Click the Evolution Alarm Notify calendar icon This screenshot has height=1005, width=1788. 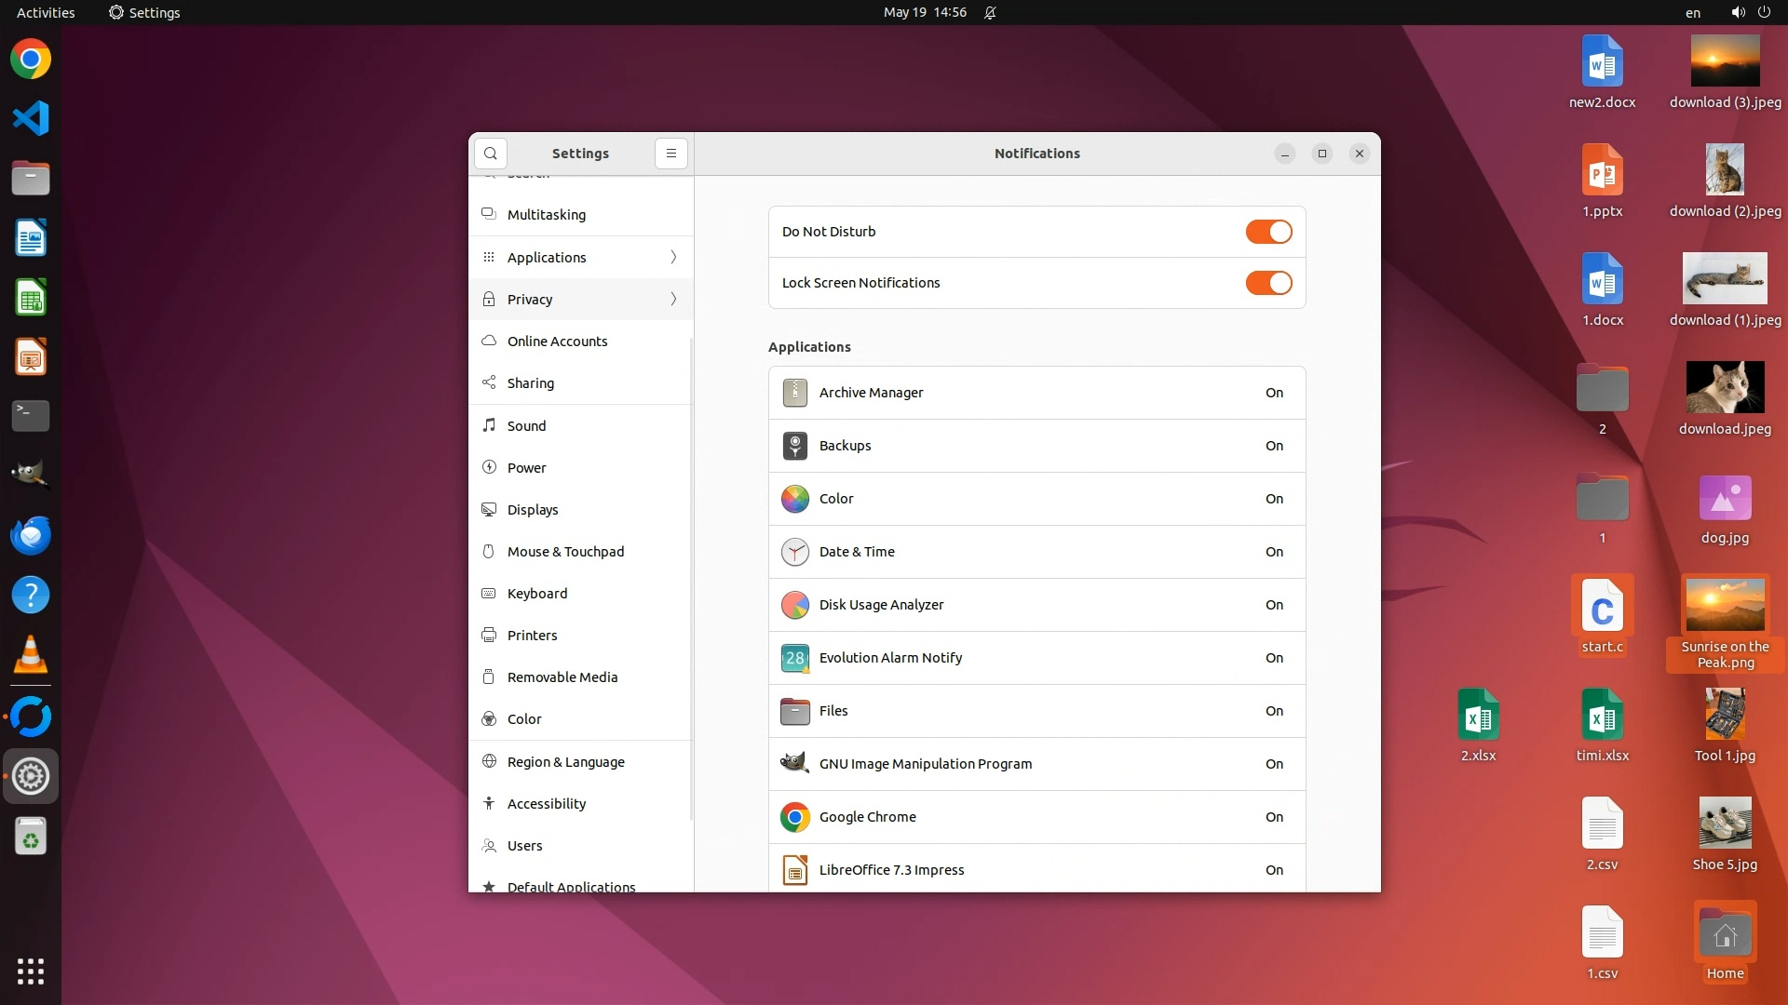[x=794, y=658]
